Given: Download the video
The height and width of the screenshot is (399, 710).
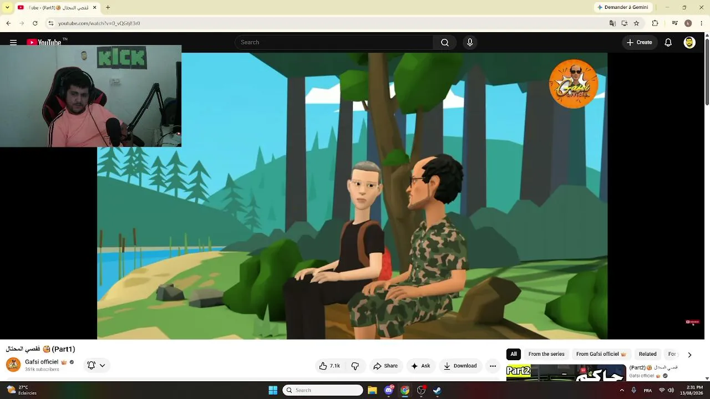Looking at the screenshot, I should tap(460, 366).
